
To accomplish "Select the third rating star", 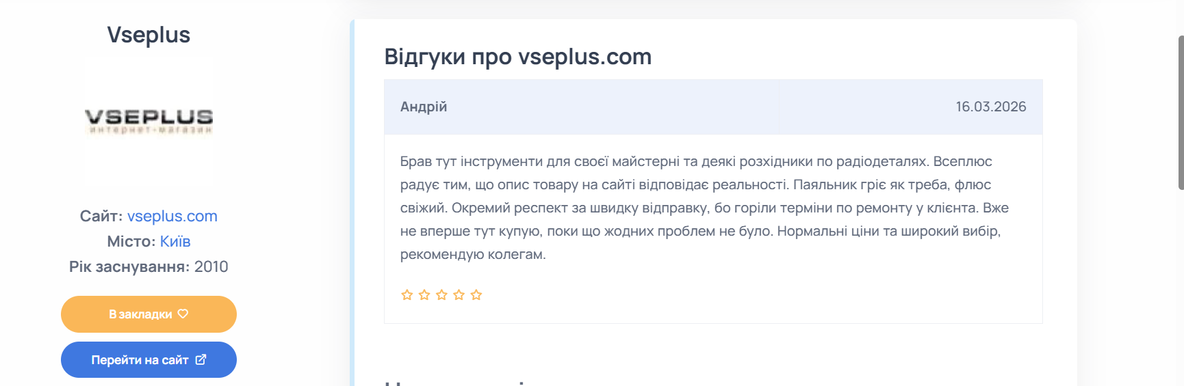I will pyautogui.click(x=441, y=295).
